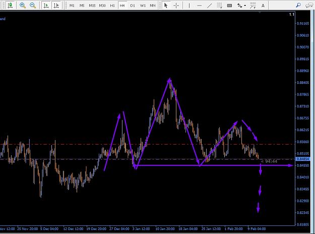The image size is (315, 234).
Task: Select the trendline drawing tool
Action: [209, 6]
